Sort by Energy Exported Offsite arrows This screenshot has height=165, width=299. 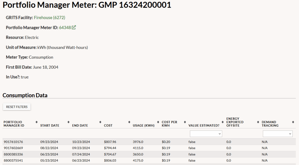(x=258, y=122)
